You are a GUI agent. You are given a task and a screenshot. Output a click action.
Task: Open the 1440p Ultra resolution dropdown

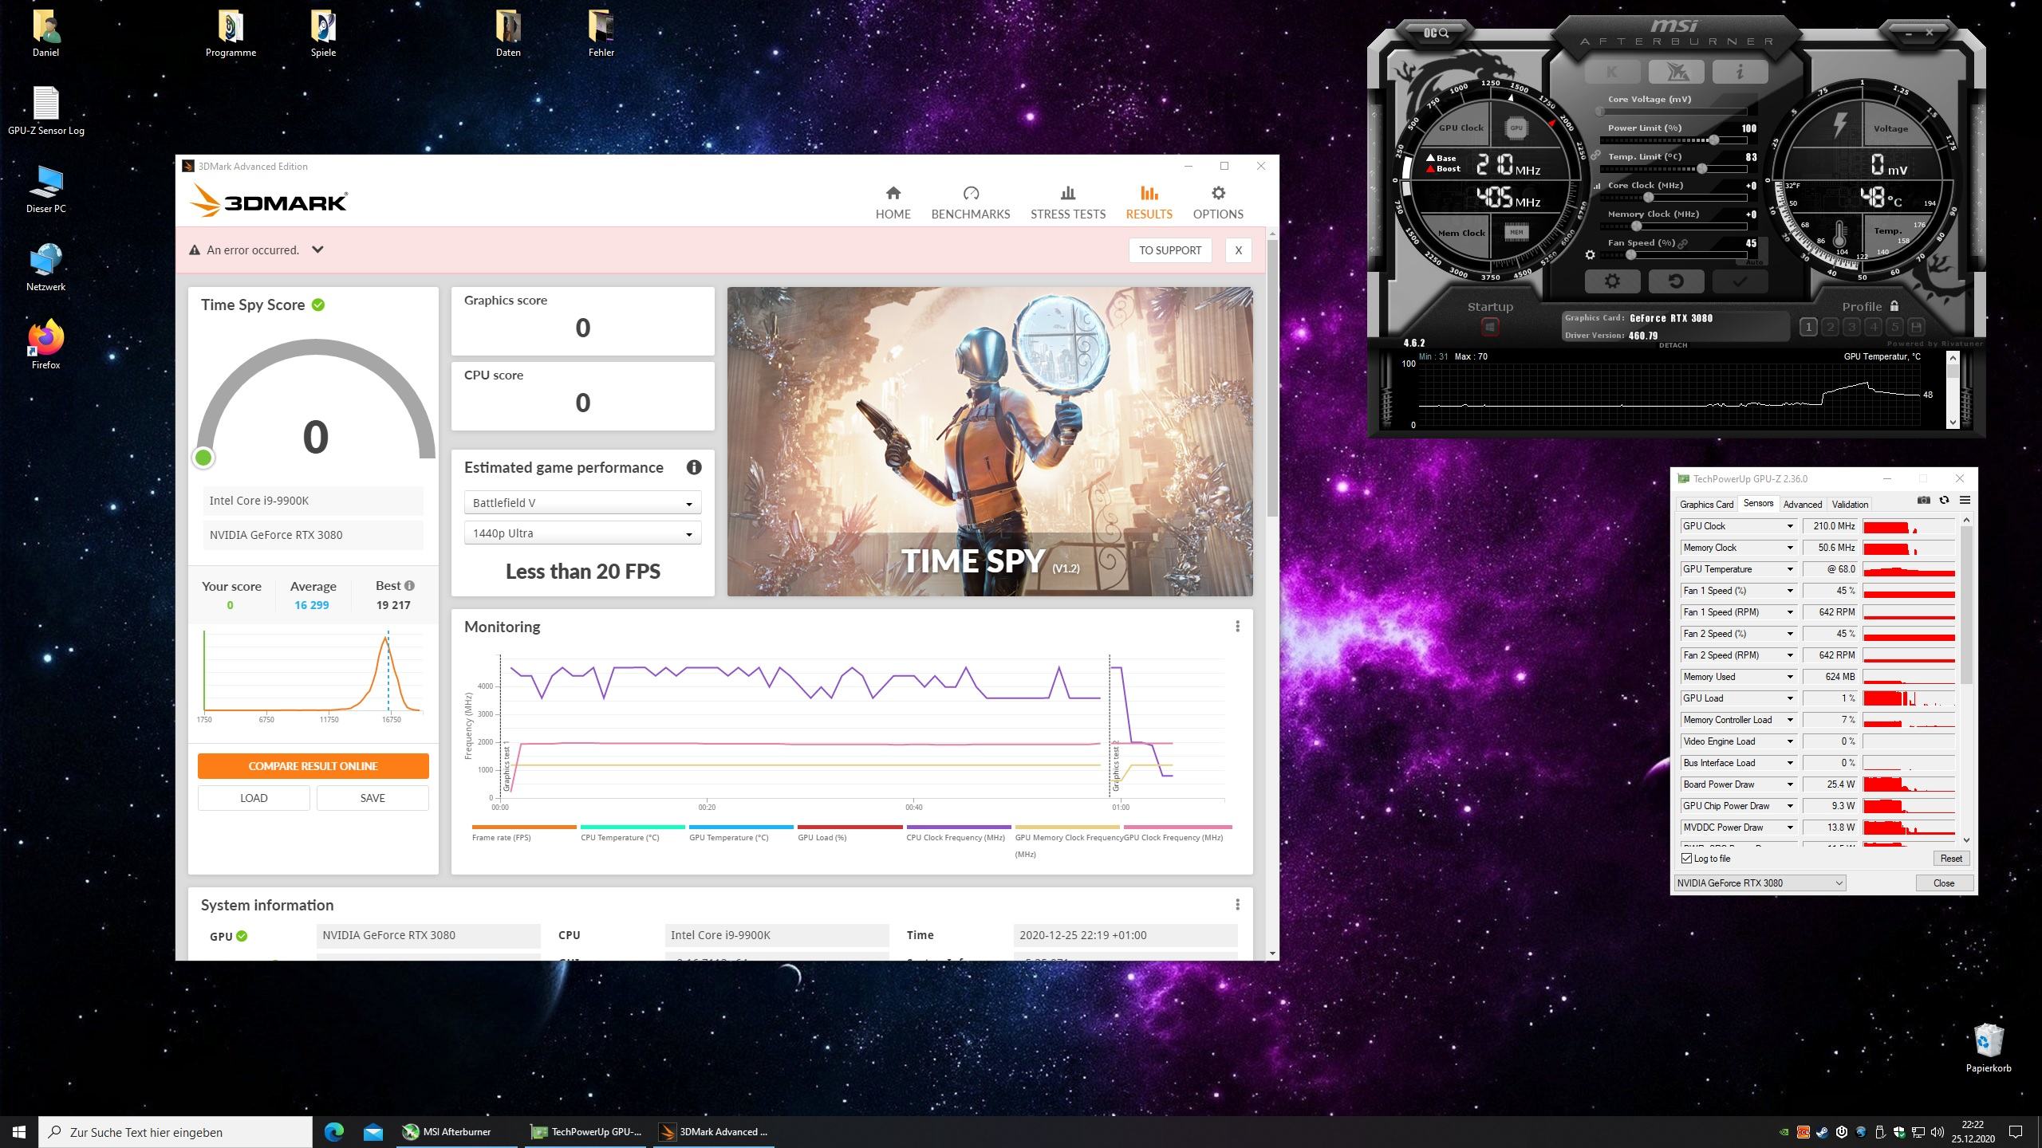pyautogui.click(x=582, y=533)
